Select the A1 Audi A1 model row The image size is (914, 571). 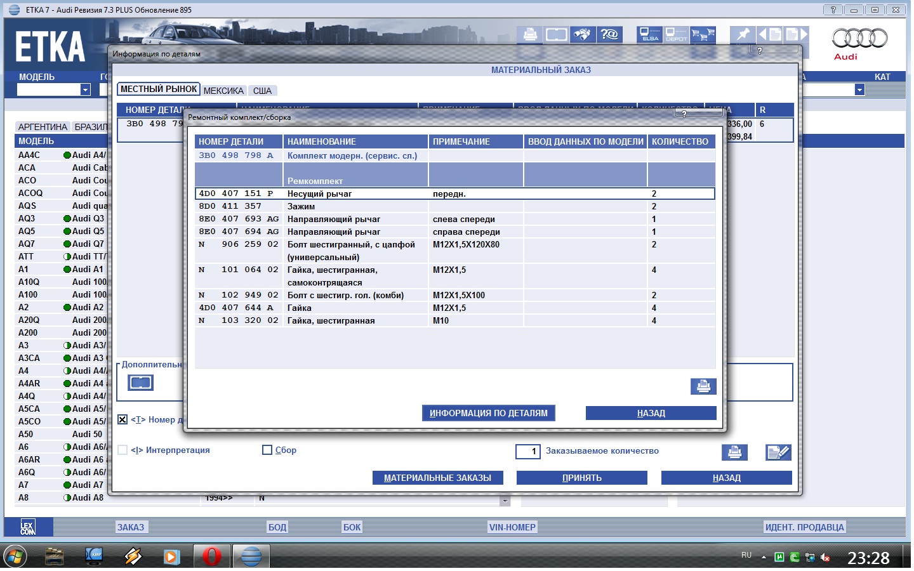pos(62,269)
